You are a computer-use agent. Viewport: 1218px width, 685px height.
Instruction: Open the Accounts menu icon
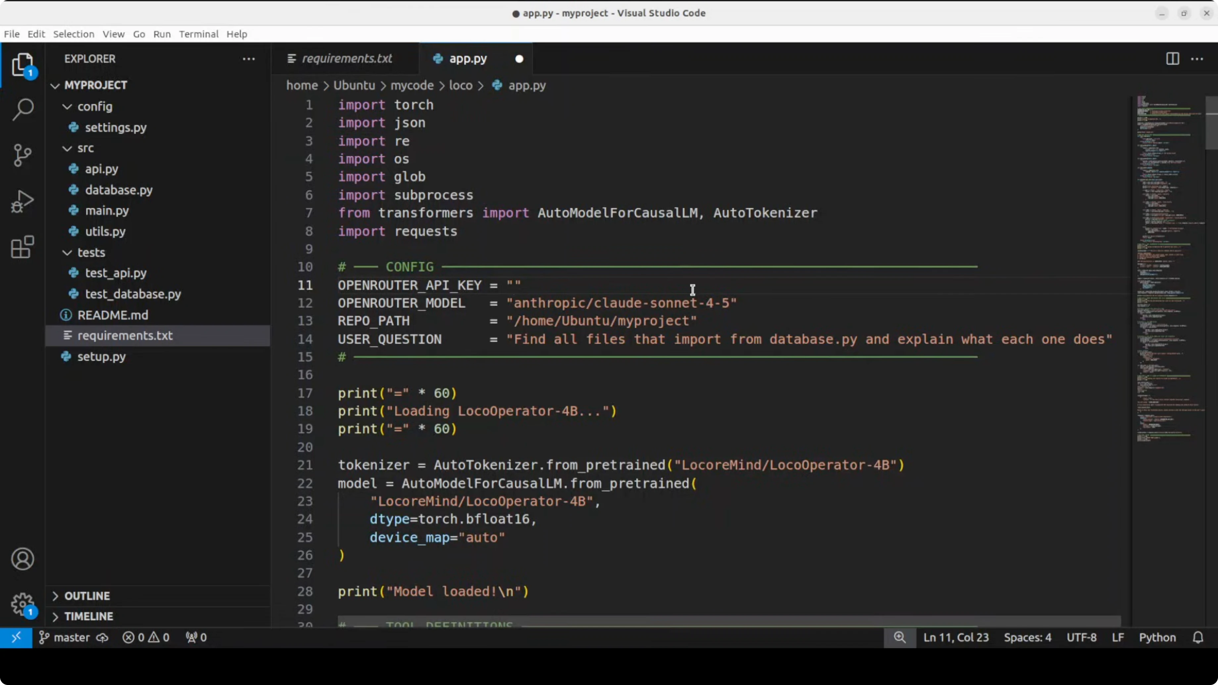coord(22,559)
